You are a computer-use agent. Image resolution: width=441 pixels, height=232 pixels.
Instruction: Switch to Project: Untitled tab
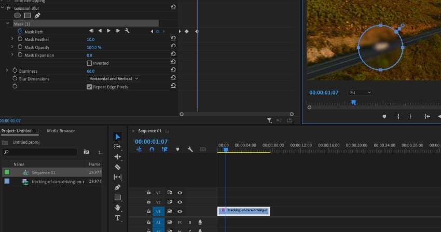pos(16,131)
